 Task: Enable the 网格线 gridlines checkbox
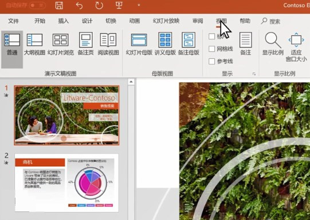click(212, 49)
